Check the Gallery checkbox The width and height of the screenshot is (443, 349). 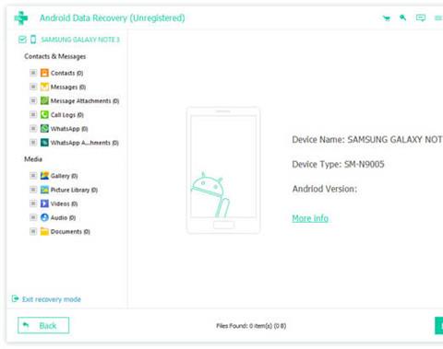point(33,176)
